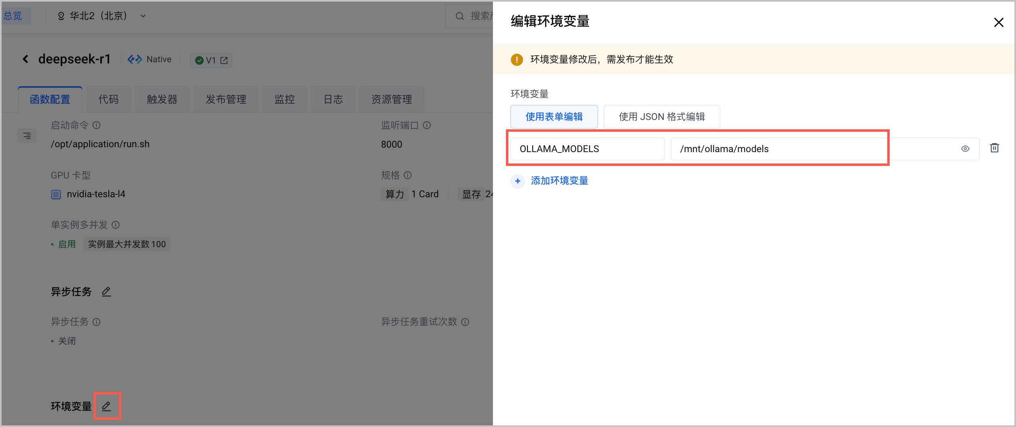The height and width of the screenshot is (427, 1016).
Task: Close the edit environment variables panel
Action: (998, 22)
